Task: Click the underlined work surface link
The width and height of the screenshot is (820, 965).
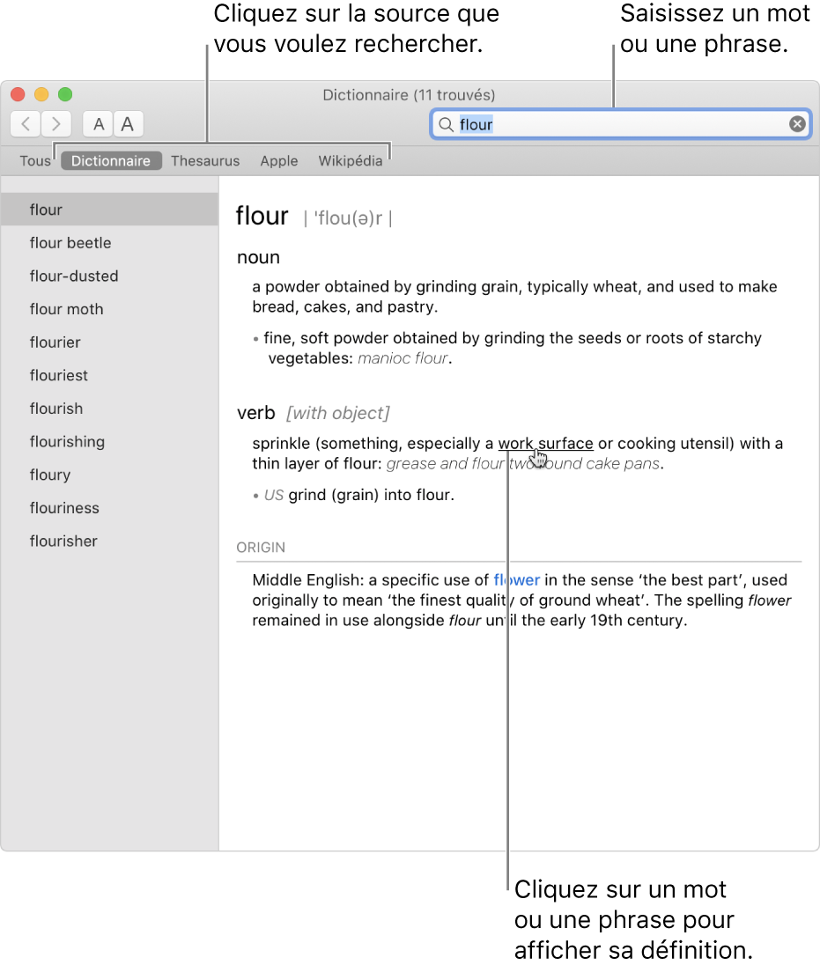Action: 545,444
